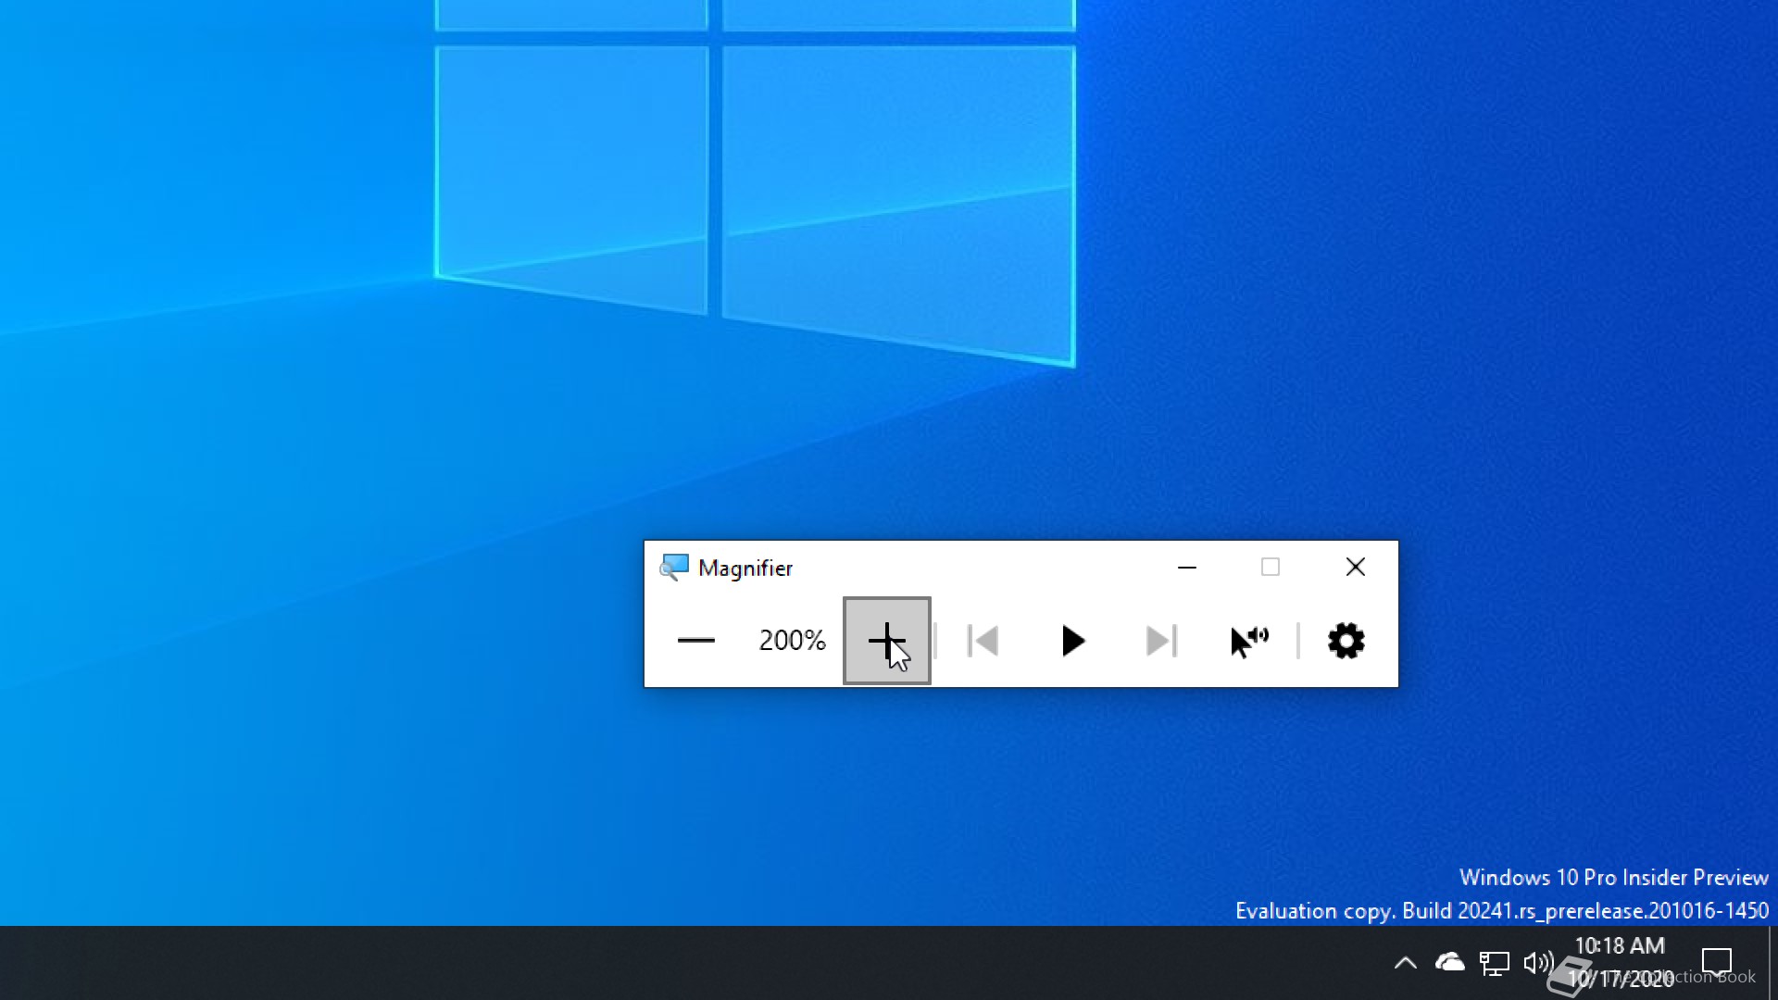Open Magnifier settings gear

pos(1346,641)
